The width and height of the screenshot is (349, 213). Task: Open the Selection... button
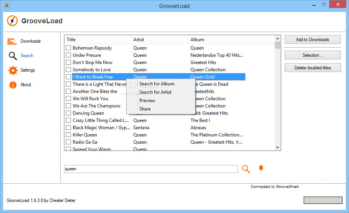pyautogui.click(x=312, y=55)
